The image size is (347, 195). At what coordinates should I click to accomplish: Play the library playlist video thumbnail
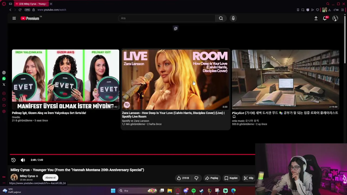(285, 79)
